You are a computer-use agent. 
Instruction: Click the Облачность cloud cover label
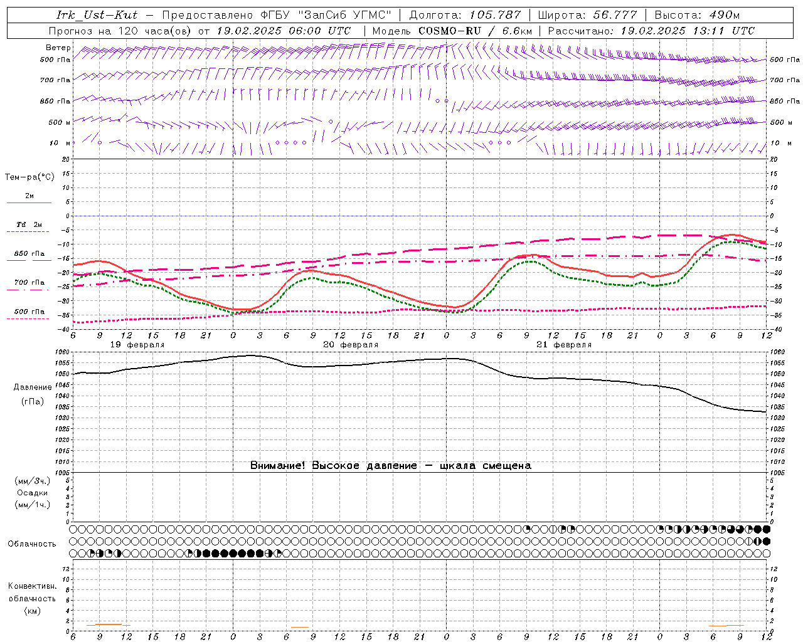32,544
